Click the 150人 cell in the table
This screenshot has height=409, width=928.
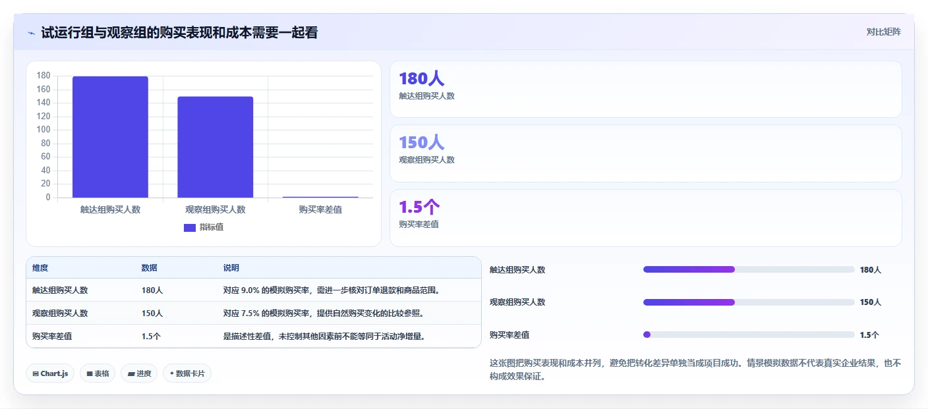tap(152, 314)
